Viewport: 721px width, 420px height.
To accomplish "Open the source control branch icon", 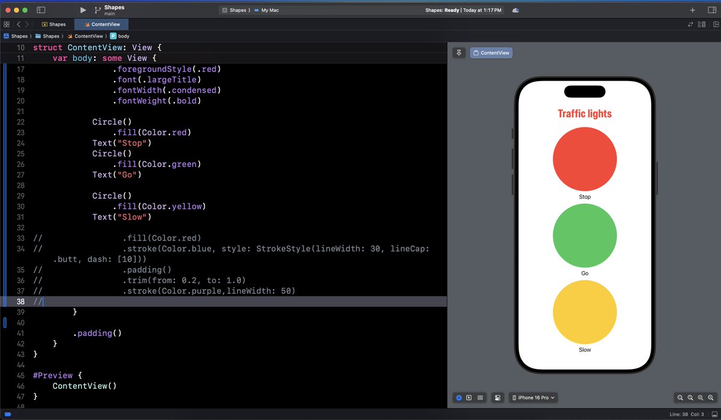I will 98,10.
